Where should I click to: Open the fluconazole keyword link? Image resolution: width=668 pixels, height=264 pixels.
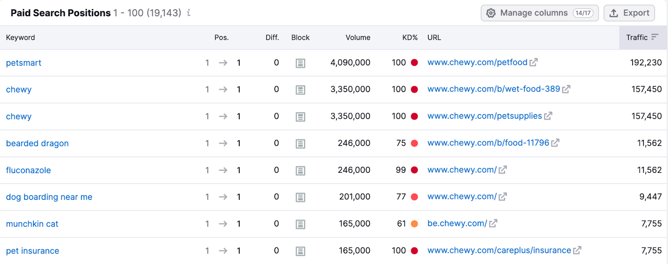pos(28,170)
